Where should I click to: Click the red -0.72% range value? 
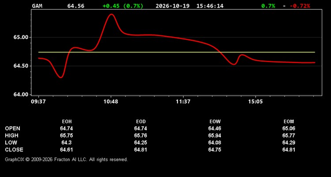point(300,6)
